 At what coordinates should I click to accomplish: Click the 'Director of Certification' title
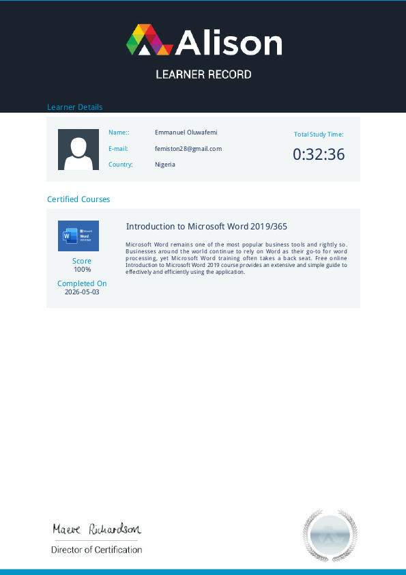[96, 550]
